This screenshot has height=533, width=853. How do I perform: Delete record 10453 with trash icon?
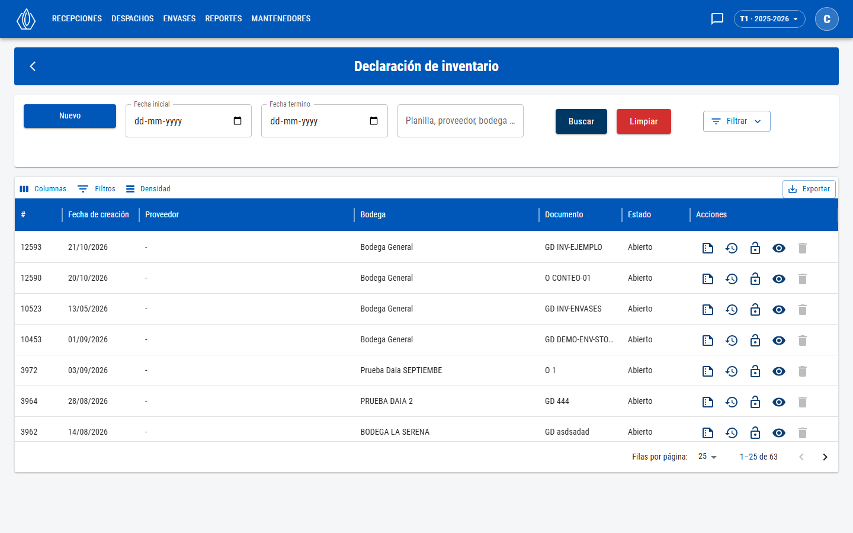pyautogui.click(x=803, y=341)
